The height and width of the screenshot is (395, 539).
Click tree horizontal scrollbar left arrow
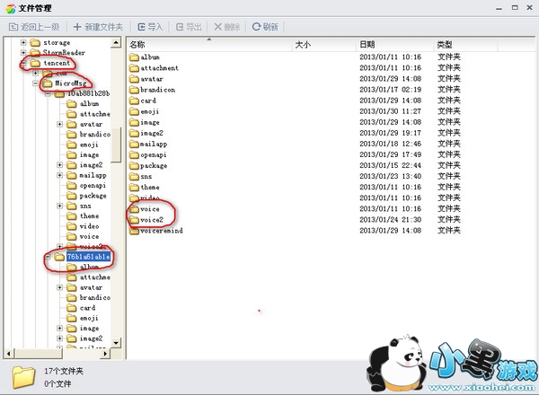9,354
